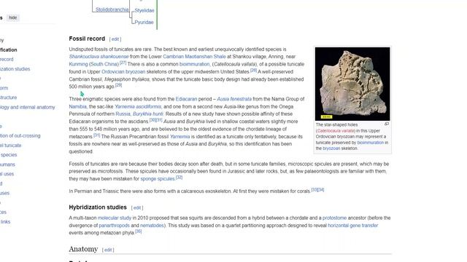This screenshot has height=262, width=467.
Task: Hide the contents sidebar with the hide button
Action: tap(13, 17)
